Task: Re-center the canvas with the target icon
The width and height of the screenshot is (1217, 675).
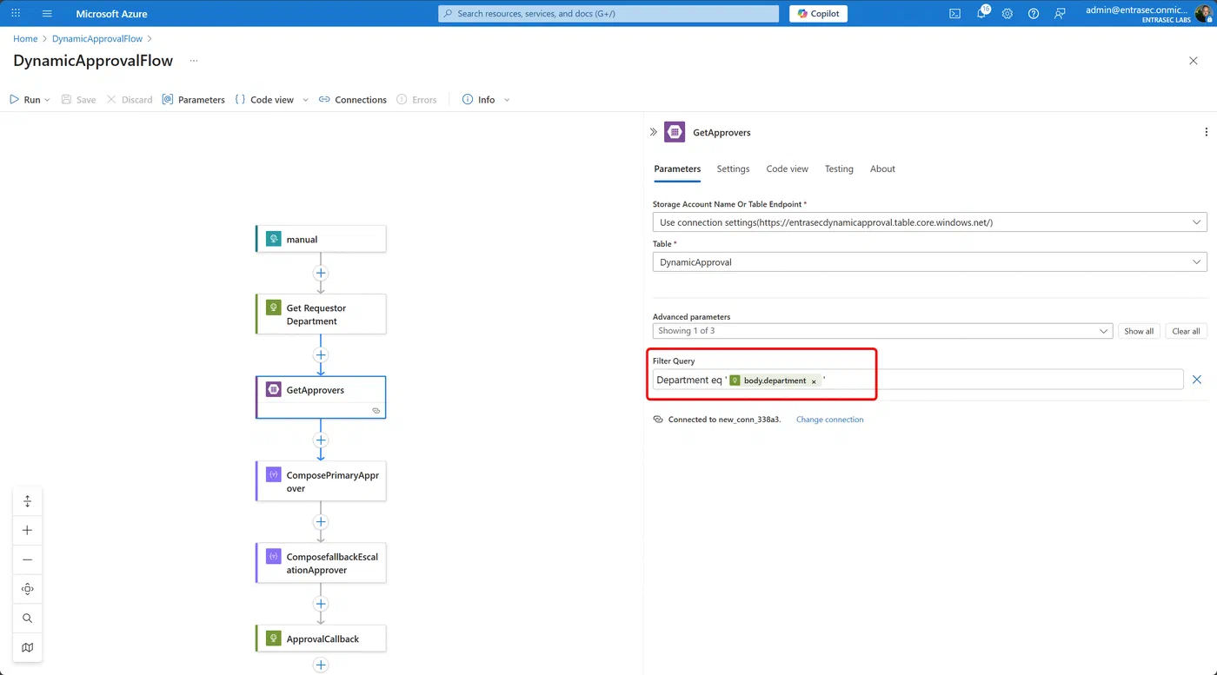Action: [x=28, y=589]
